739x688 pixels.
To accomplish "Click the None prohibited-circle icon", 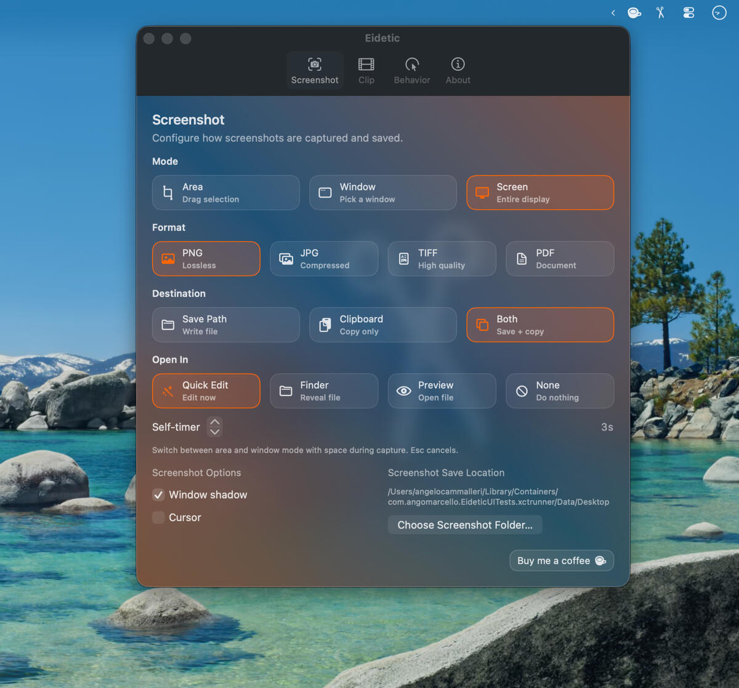I will click(x=522, y=391).
